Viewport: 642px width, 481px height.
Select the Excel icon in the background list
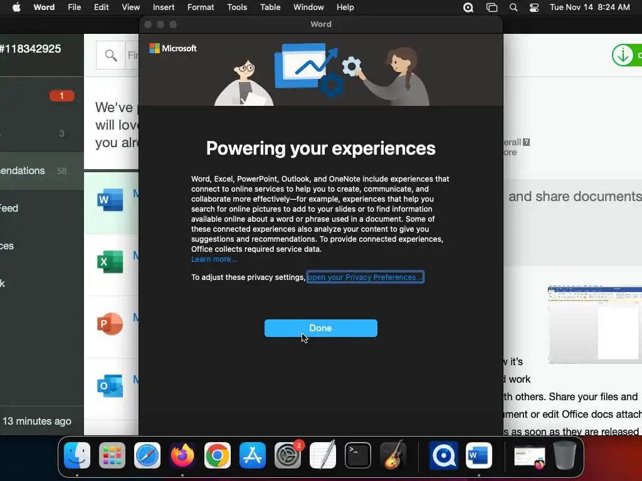click(x=110, y=262)
